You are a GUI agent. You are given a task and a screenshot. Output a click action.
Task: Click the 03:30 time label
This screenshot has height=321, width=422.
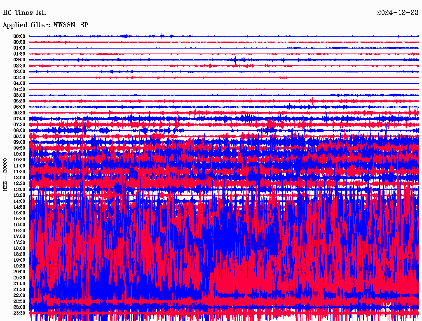pyautogui.click(x=19, y=77)
